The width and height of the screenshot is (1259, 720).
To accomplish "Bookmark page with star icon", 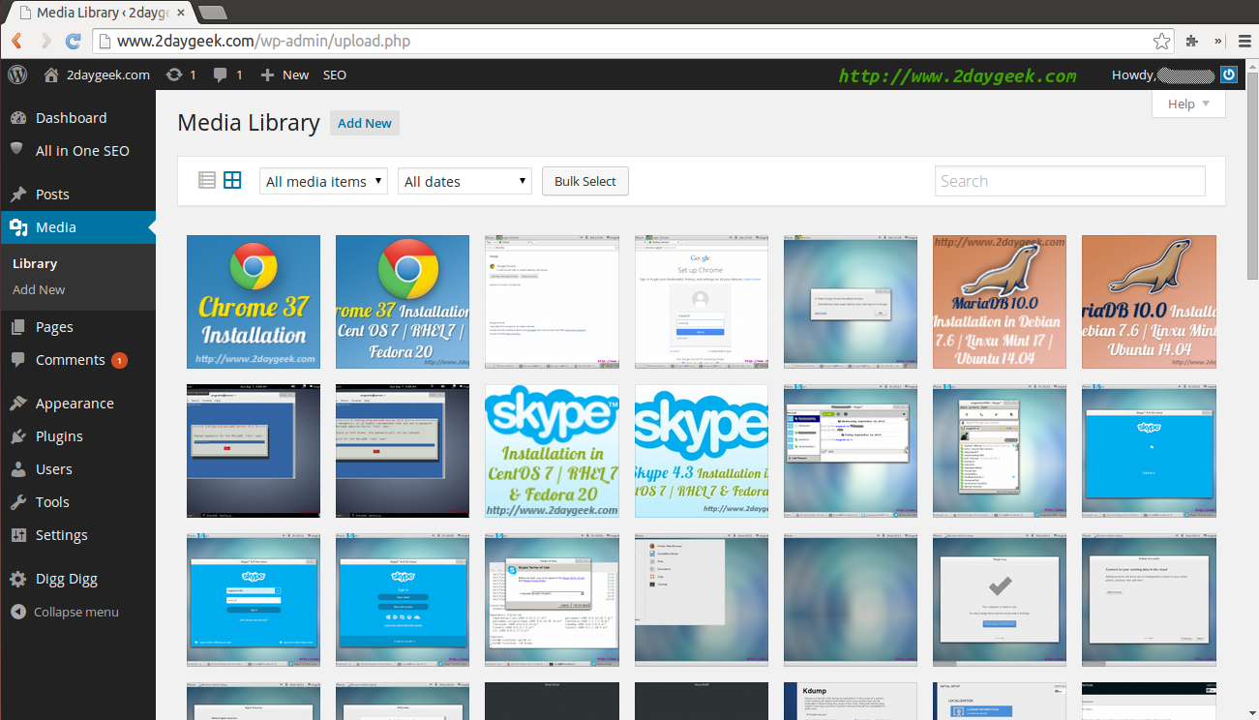I will [1161, 41].
